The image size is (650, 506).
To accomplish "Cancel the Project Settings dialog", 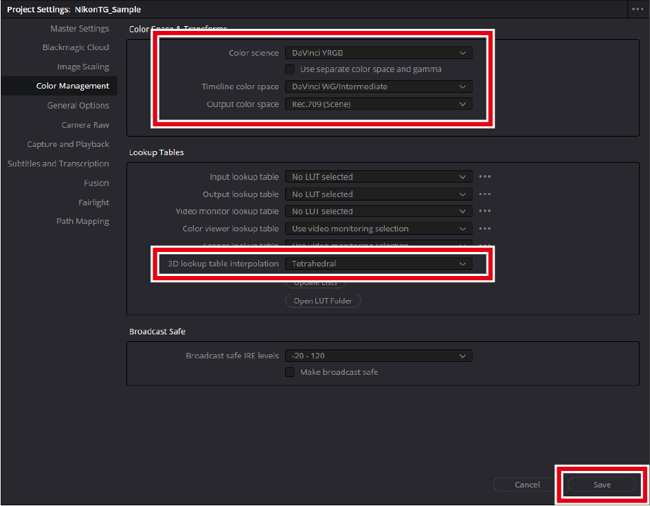I will pos(527,485).
